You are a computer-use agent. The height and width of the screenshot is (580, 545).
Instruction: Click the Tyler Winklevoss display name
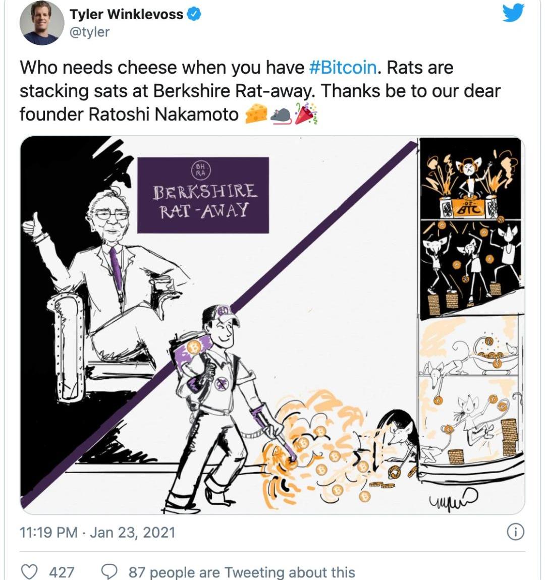click(127, 14)
